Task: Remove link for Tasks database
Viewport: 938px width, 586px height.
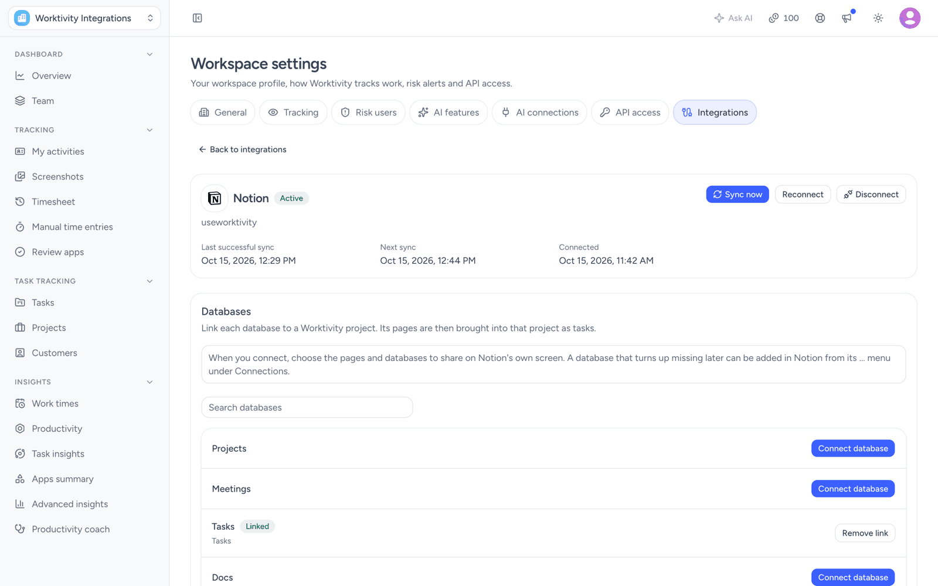Action: coord(865,533)
